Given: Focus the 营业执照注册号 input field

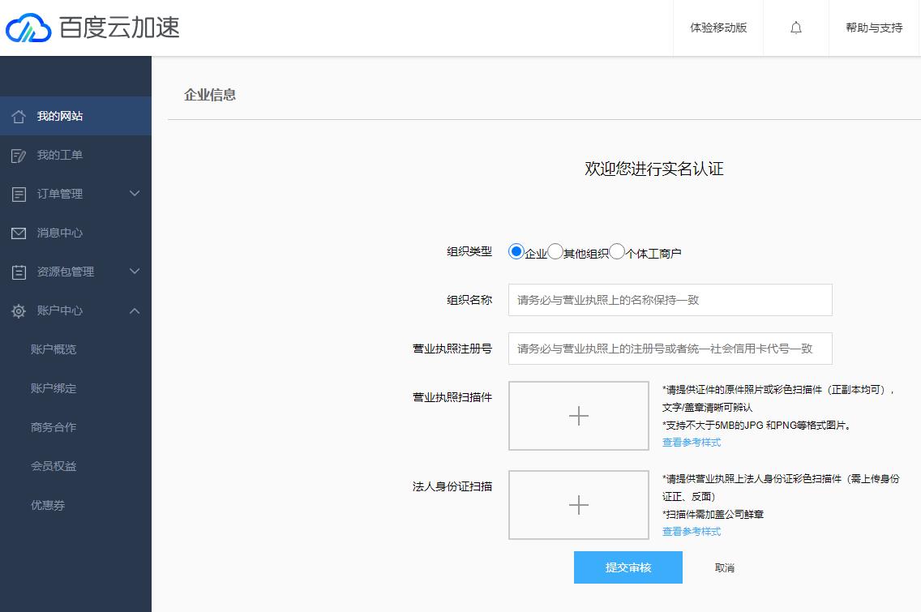Looking at the screenshot, I should (670, 349).
